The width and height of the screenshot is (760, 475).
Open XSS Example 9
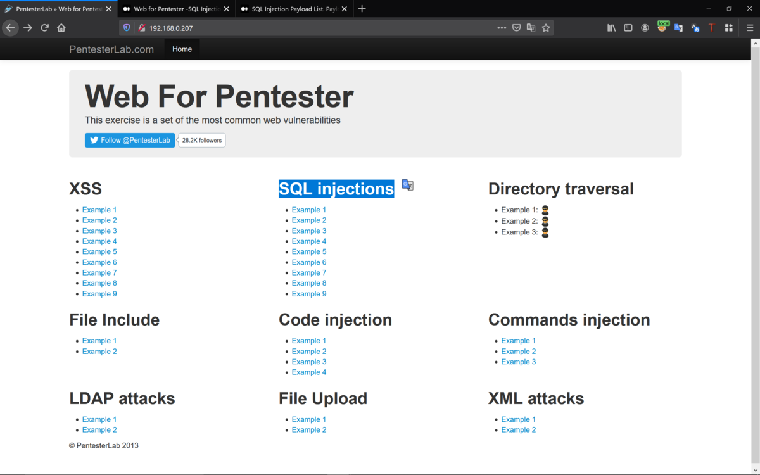pos(99,294)
